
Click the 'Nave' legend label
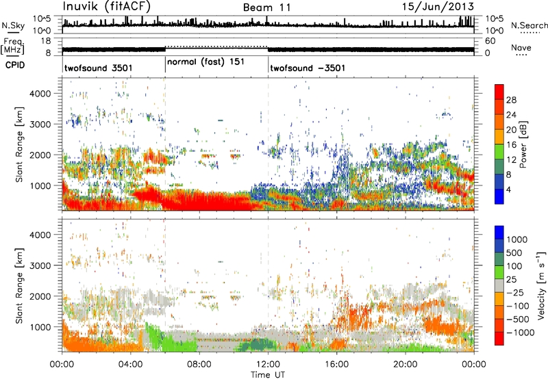point(521,47)
